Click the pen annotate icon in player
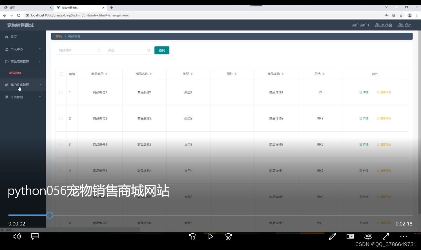 (333, 236)
